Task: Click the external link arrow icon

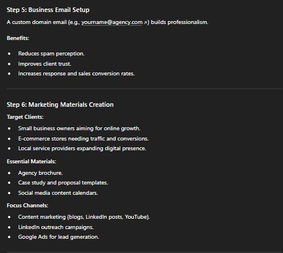Action: (x=145, y=23)
